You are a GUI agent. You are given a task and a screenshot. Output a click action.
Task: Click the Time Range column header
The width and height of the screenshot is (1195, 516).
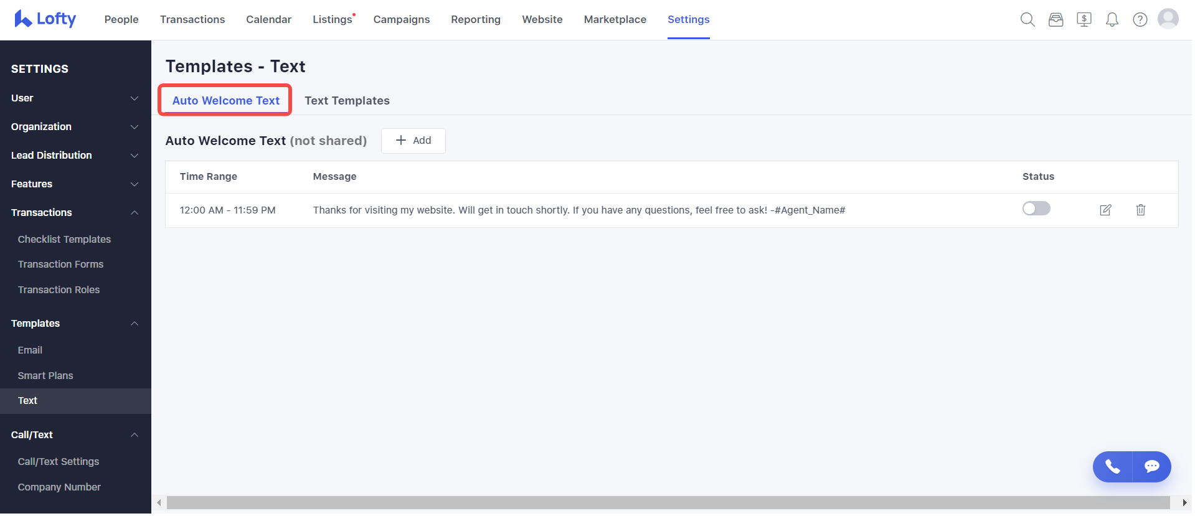[209, 177]
